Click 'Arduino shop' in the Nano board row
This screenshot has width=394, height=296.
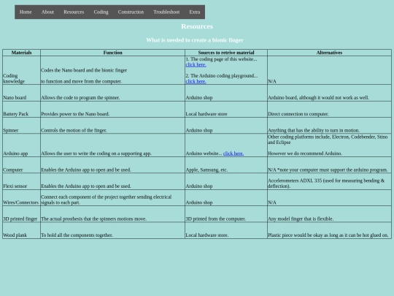pos(199,98)
